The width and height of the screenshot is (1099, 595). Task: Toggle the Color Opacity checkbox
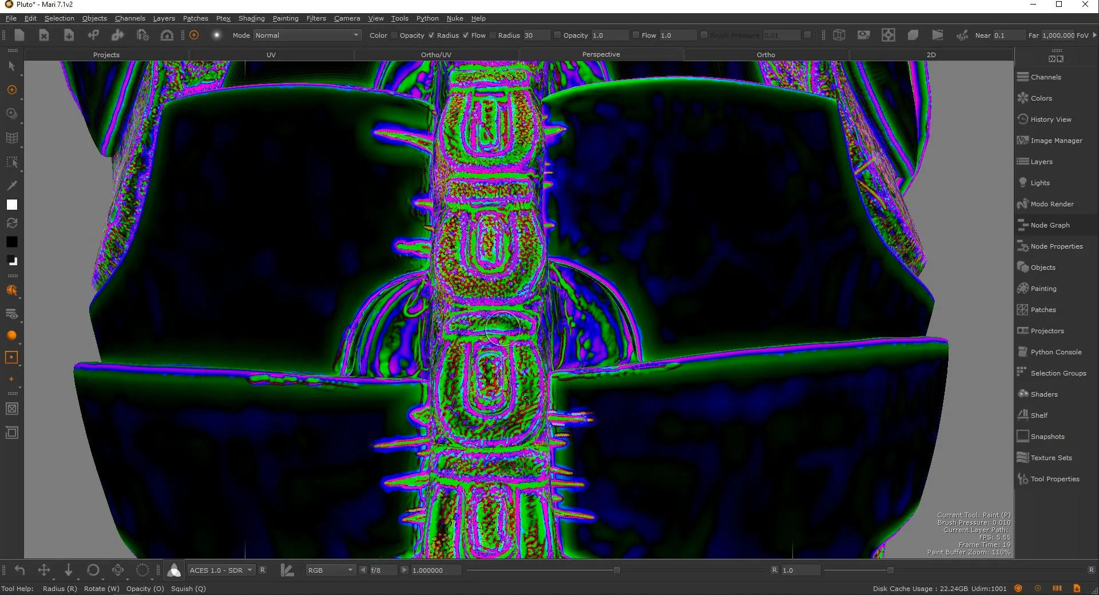[x=394, y=35]
